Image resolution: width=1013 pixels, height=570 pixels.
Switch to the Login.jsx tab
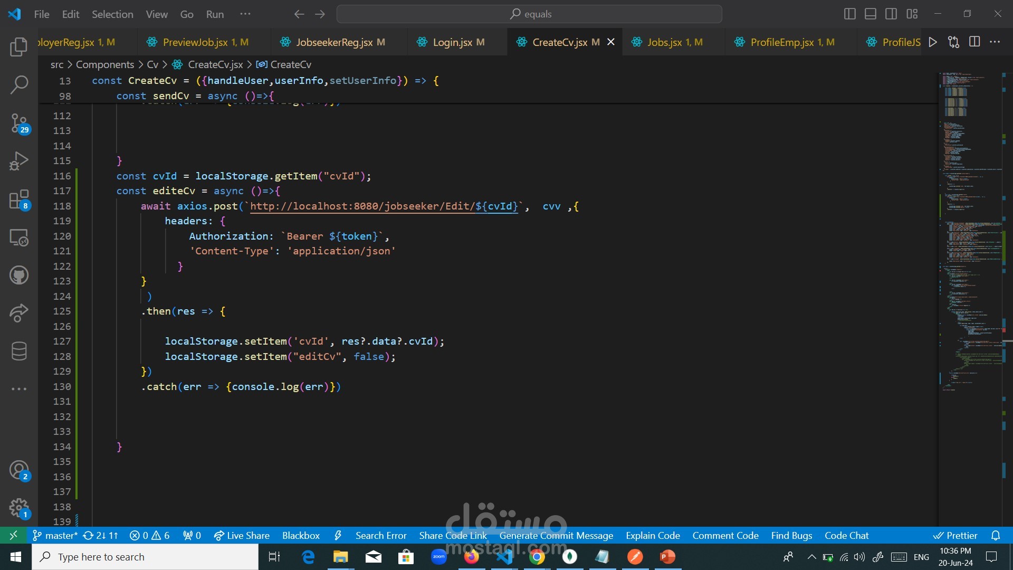(452, 42)
